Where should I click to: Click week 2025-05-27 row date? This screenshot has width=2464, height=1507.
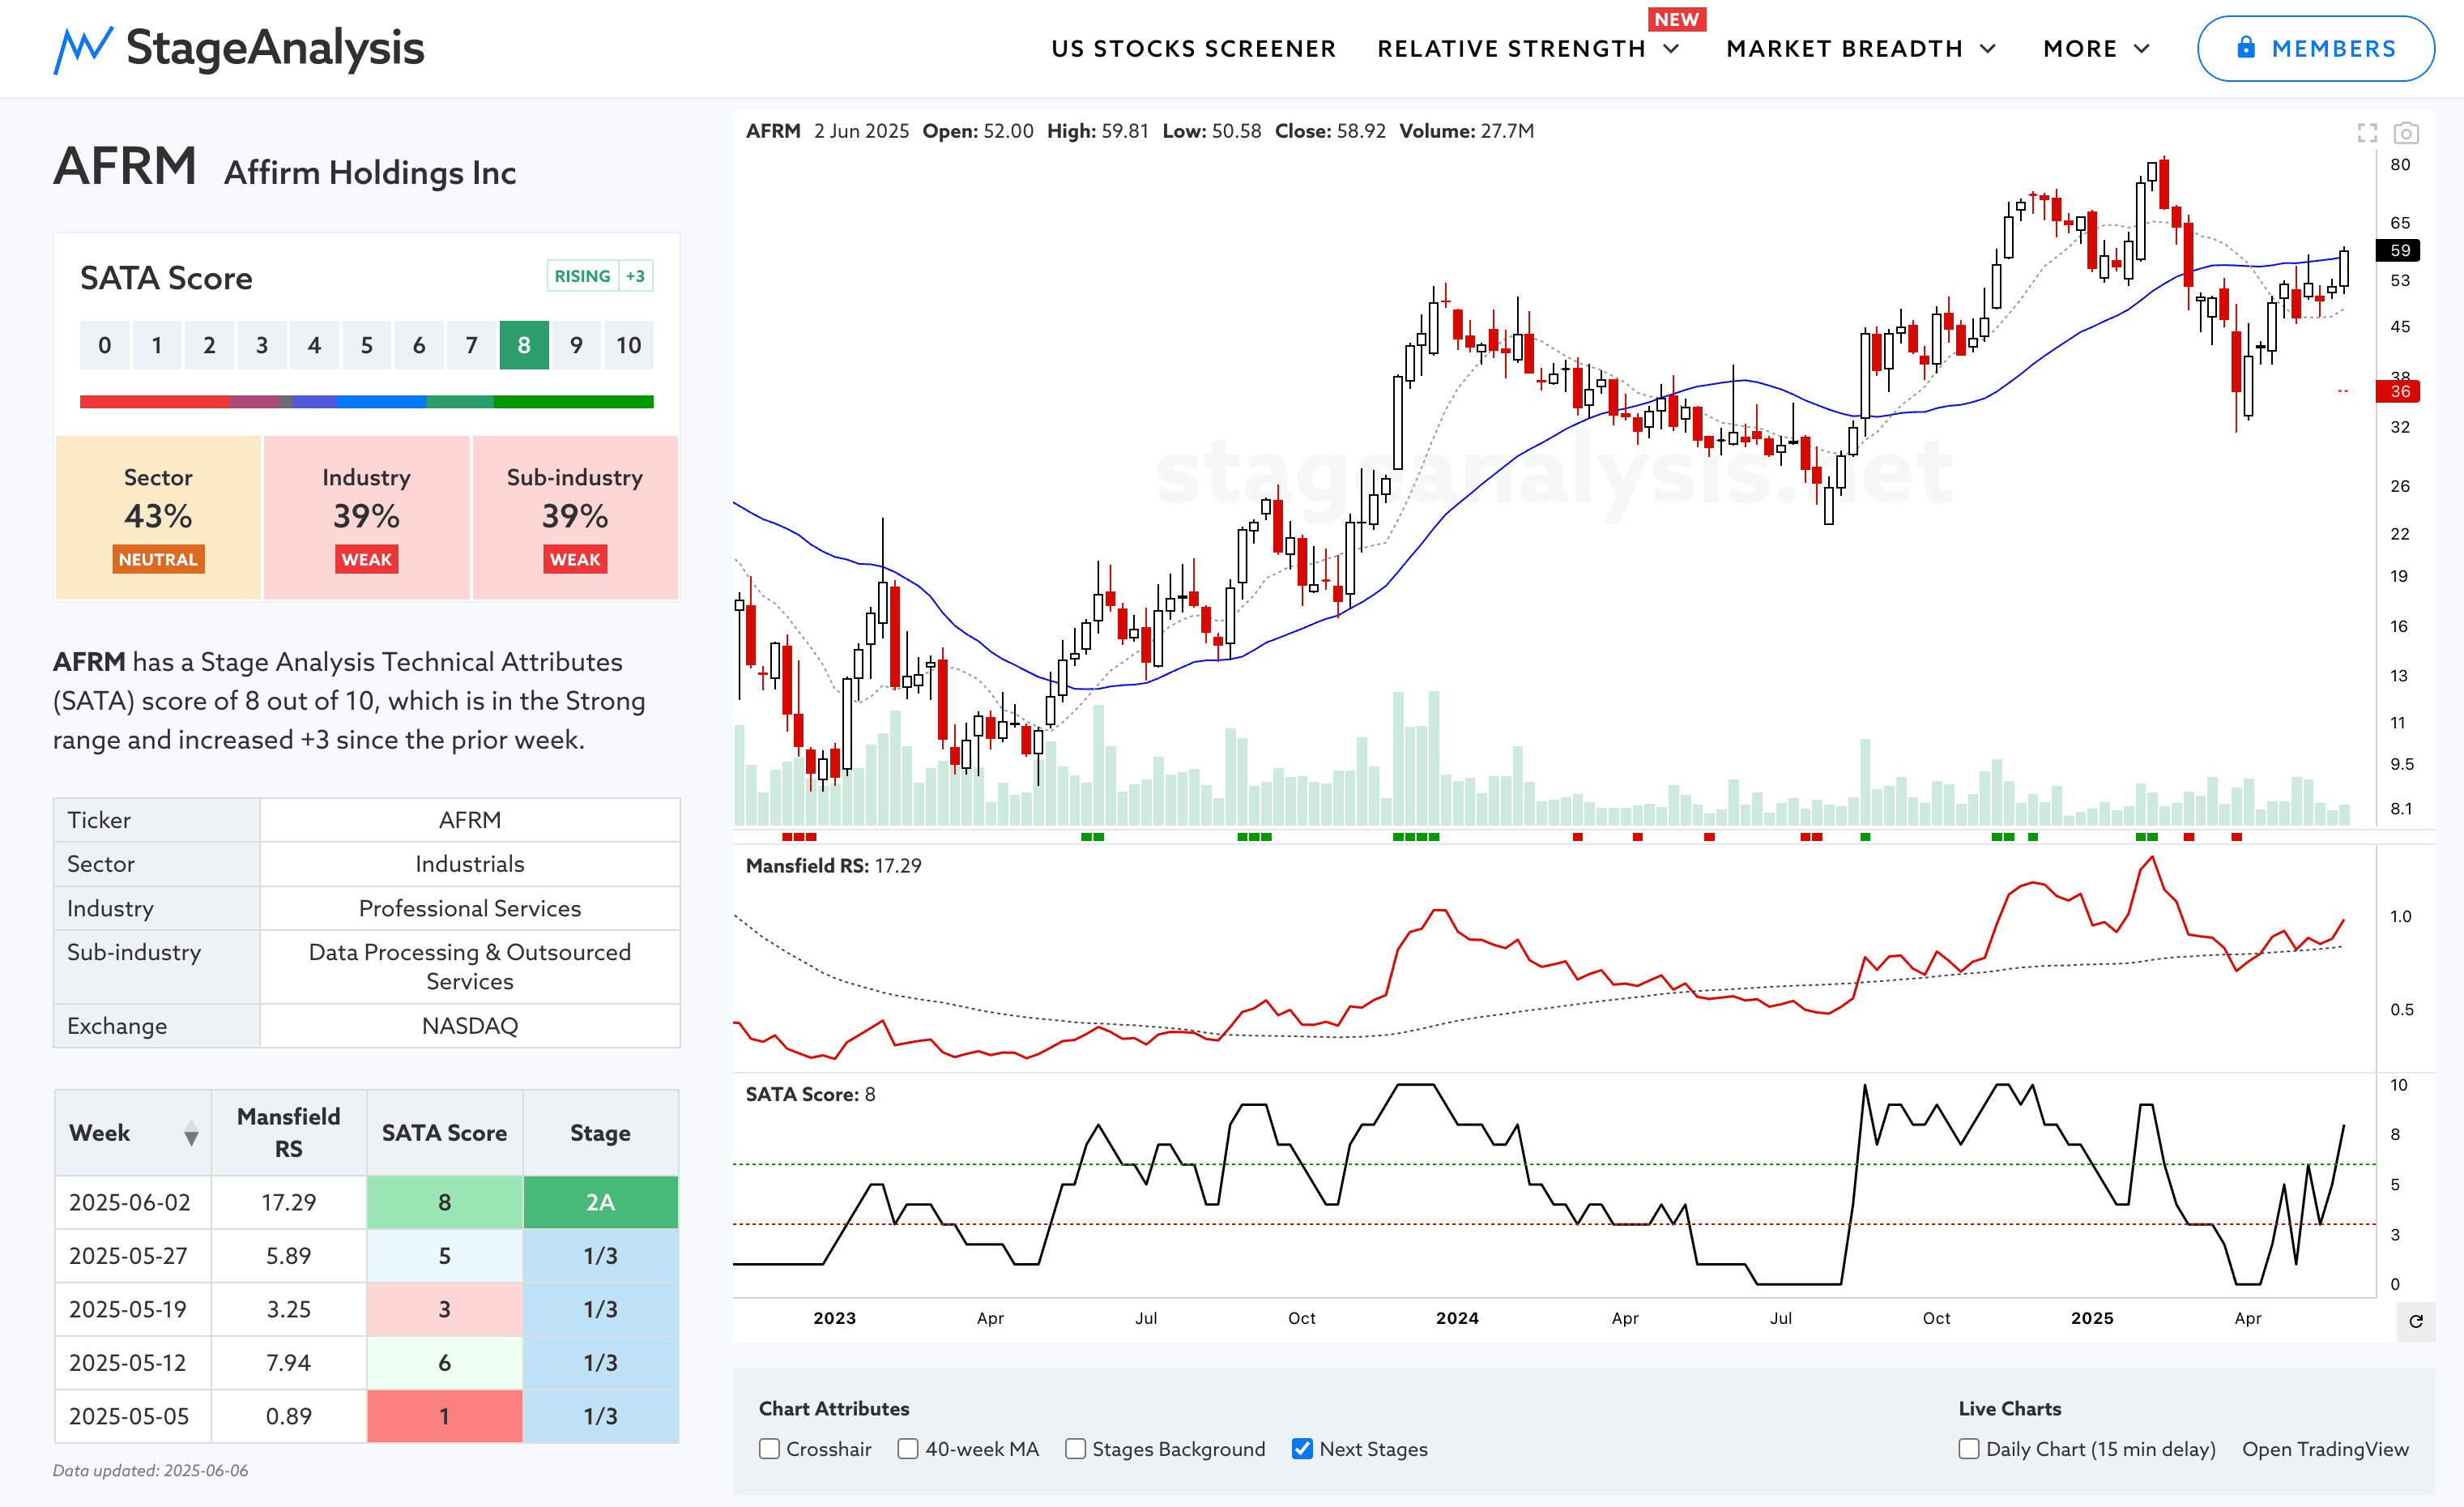(x=128, y=1256)
